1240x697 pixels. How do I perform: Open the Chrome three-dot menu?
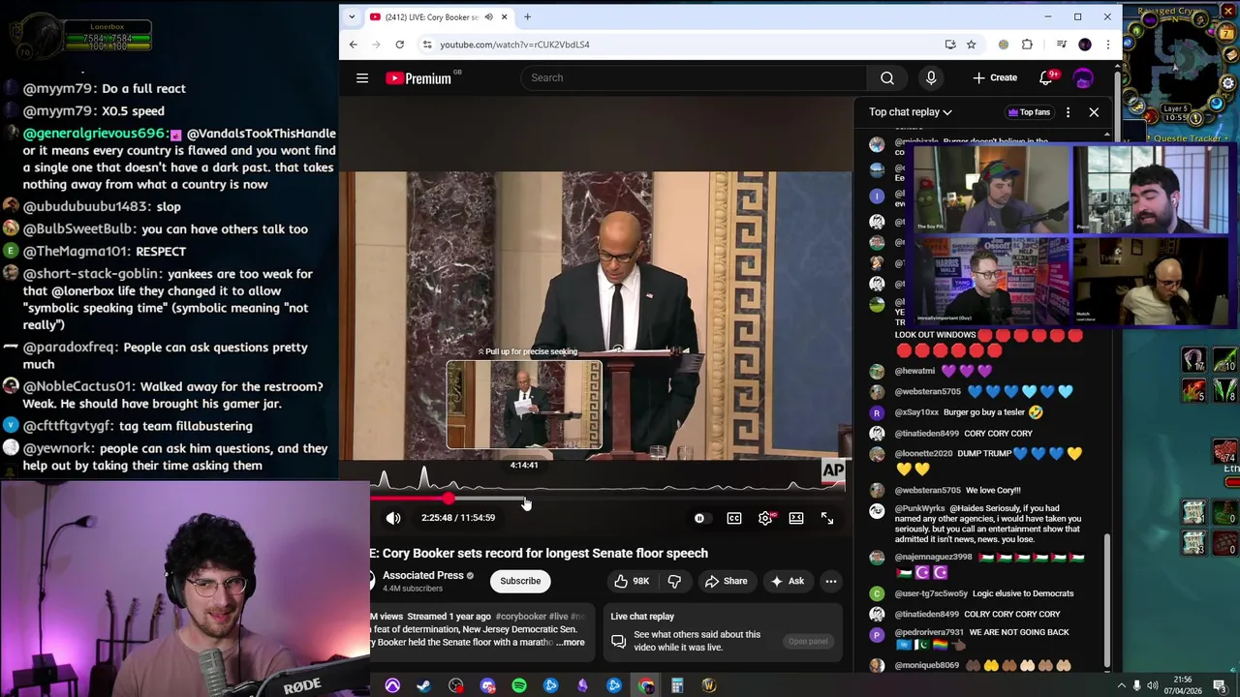pos(1108,45)
